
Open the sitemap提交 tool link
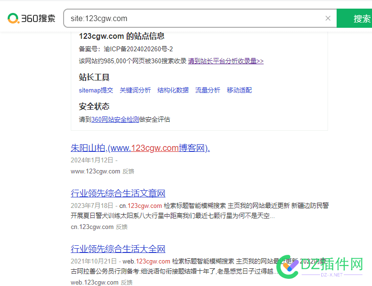96,91
